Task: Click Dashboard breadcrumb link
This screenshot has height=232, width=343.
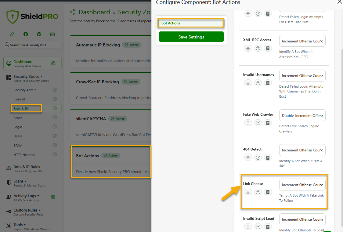Action: click(x=94, y=12)
